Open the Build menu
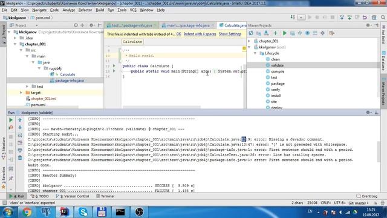Screen dimensions: 387x218 pyautogui.click(x=100, y=10)
